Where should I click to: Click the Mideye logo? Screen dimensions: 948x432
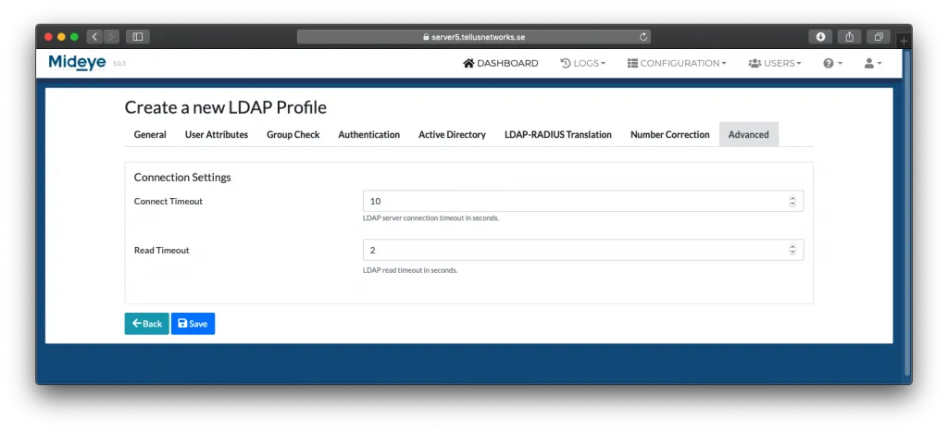(x=78, y=62)
